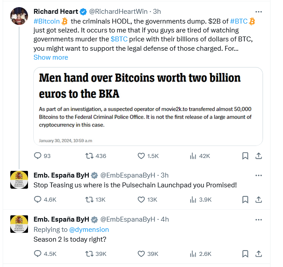Viewport: 283px width, 267px height.
Task: Share the 'Season 2 is today' tweet
Action: [259, 254]
